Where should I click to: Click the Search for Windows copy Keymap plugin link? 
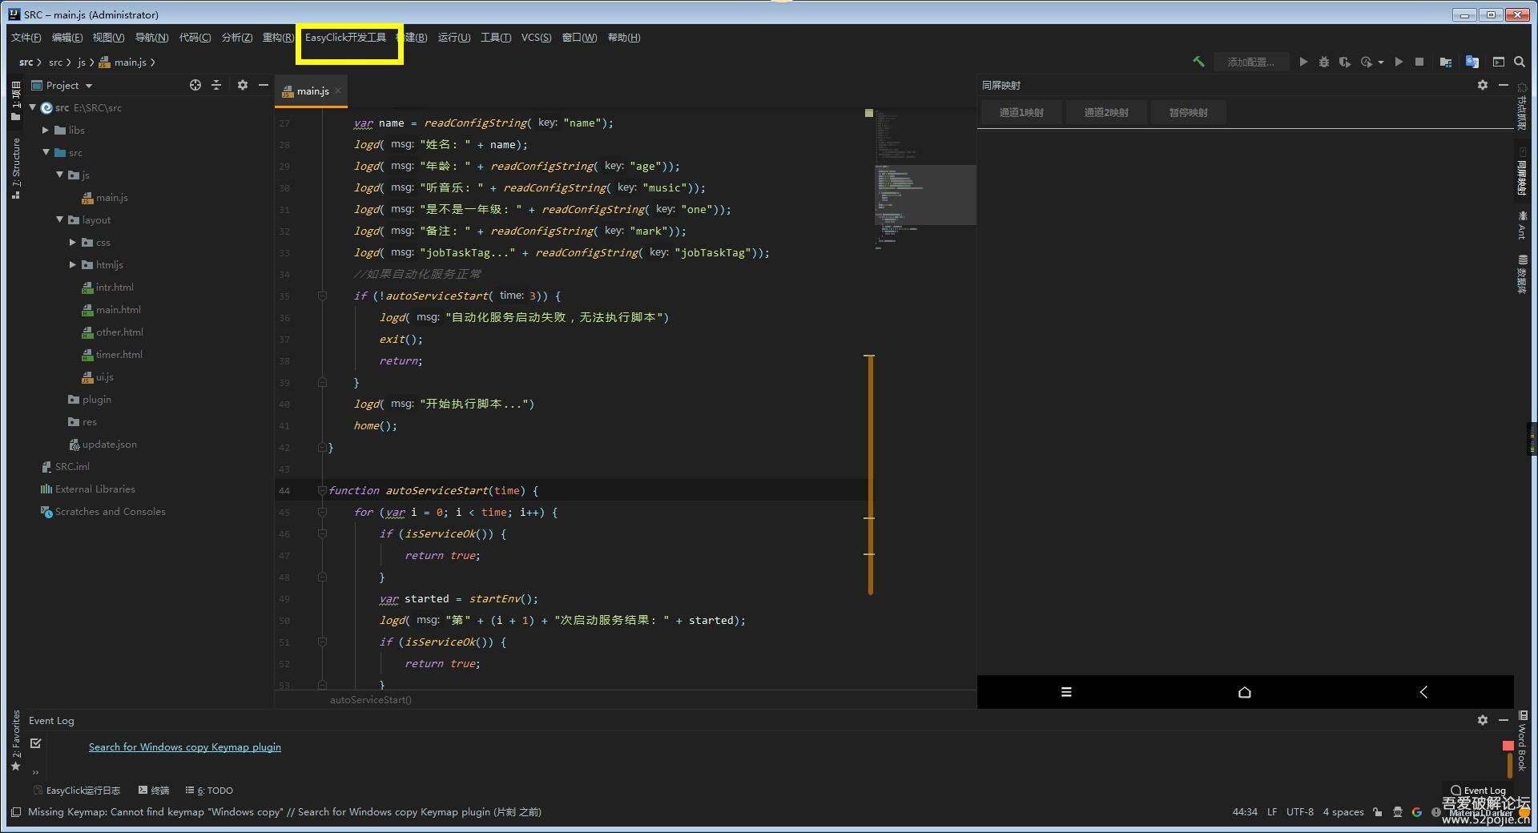coord(184,747)
